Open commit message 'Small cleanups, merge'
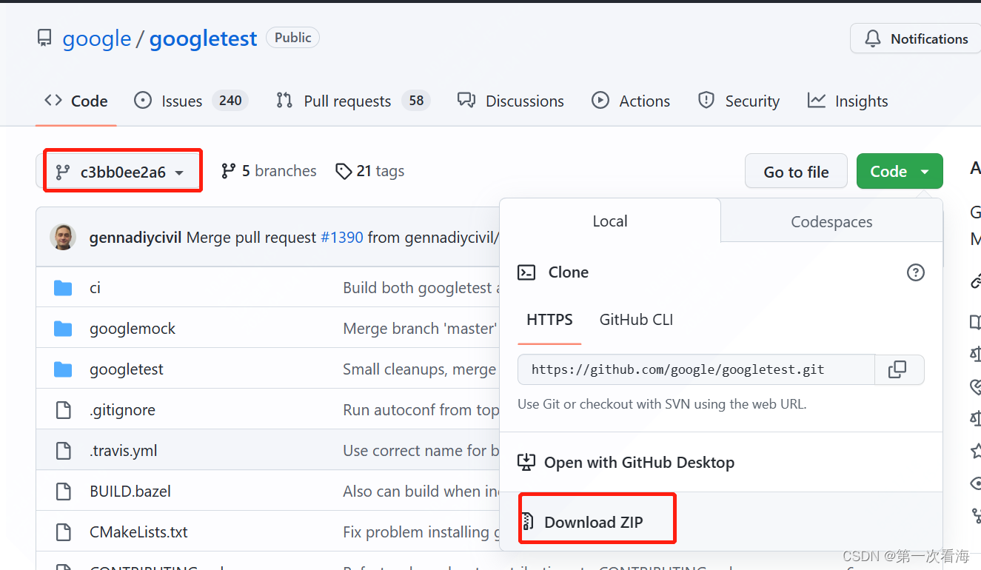The image size is (981, 570). (x=421, y=369)
